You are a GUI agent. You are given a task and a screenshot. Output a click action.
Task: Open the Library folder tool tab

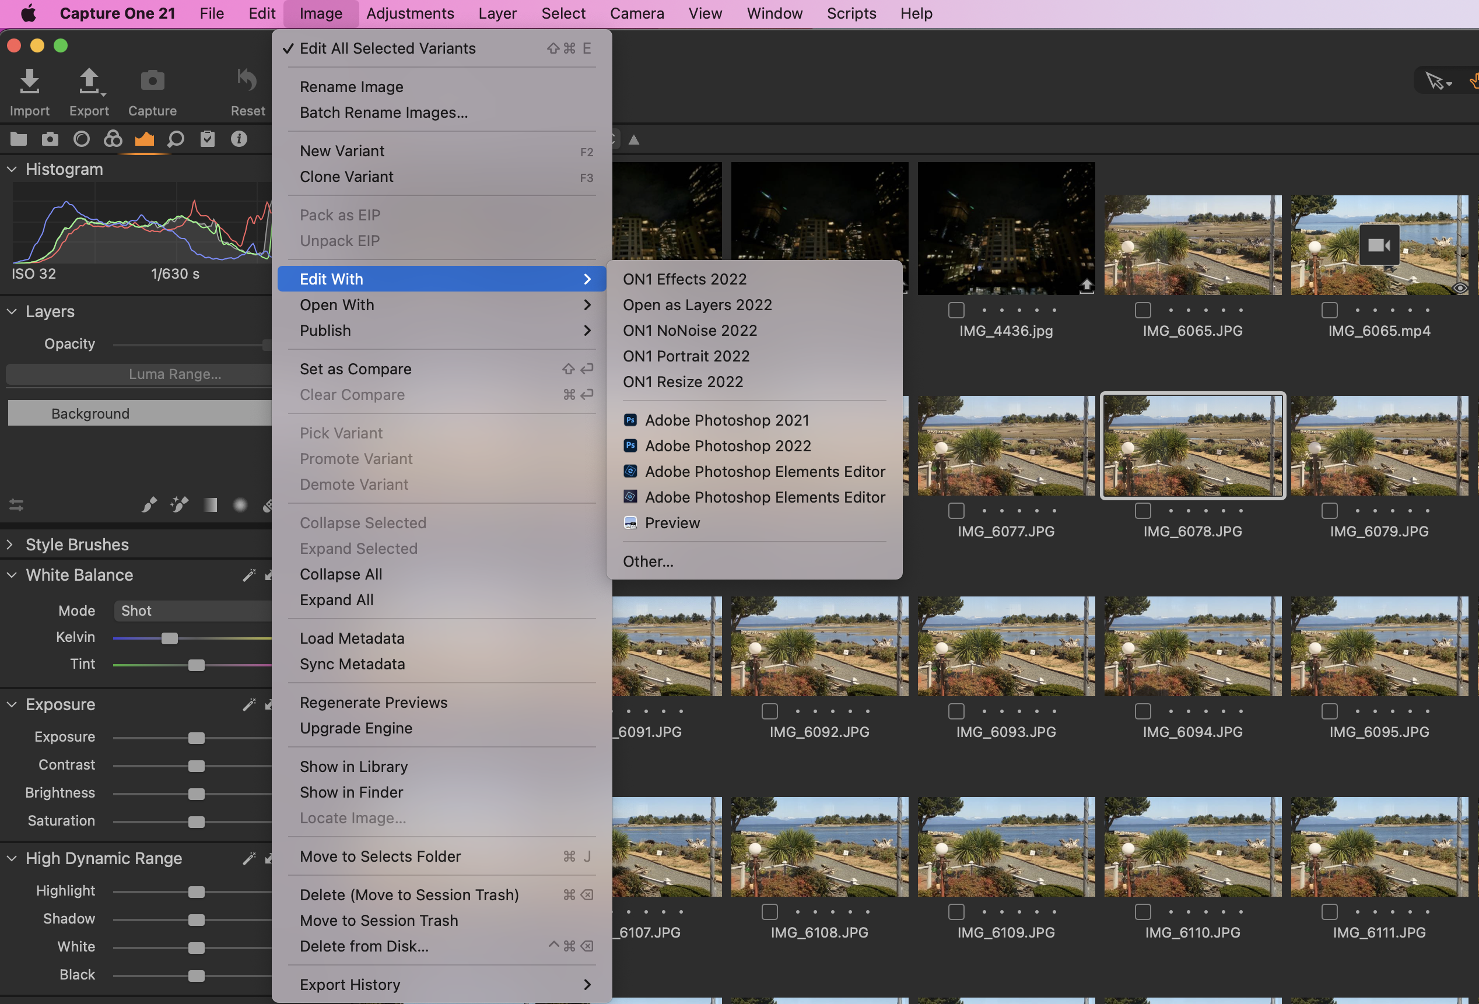pos(19,139)
